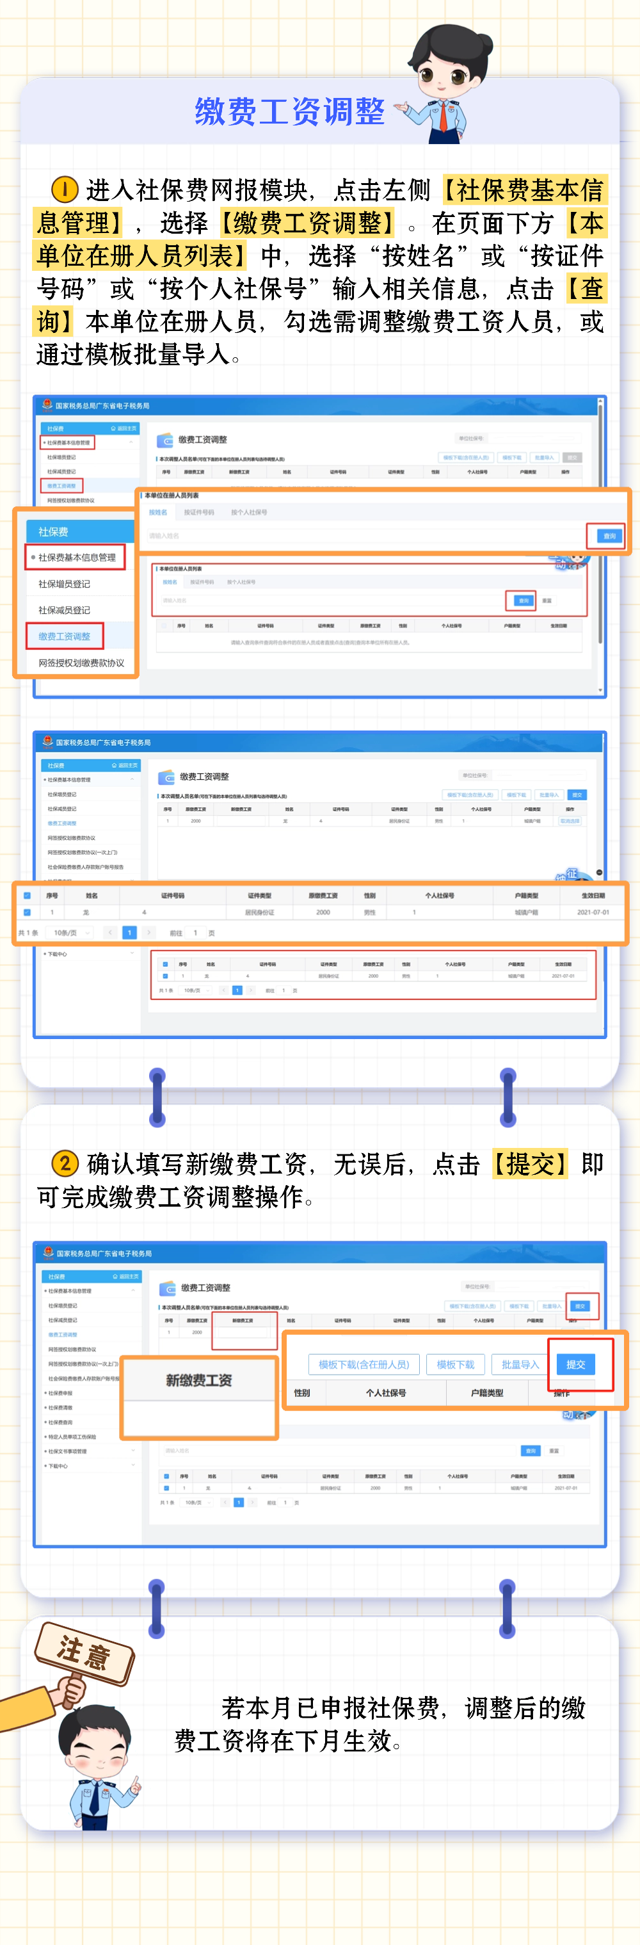The height and width of the screenshot is (1945, 640).
Task: Go to previous page arrow in enlarged pagination callout
Action: coord(110,932)
